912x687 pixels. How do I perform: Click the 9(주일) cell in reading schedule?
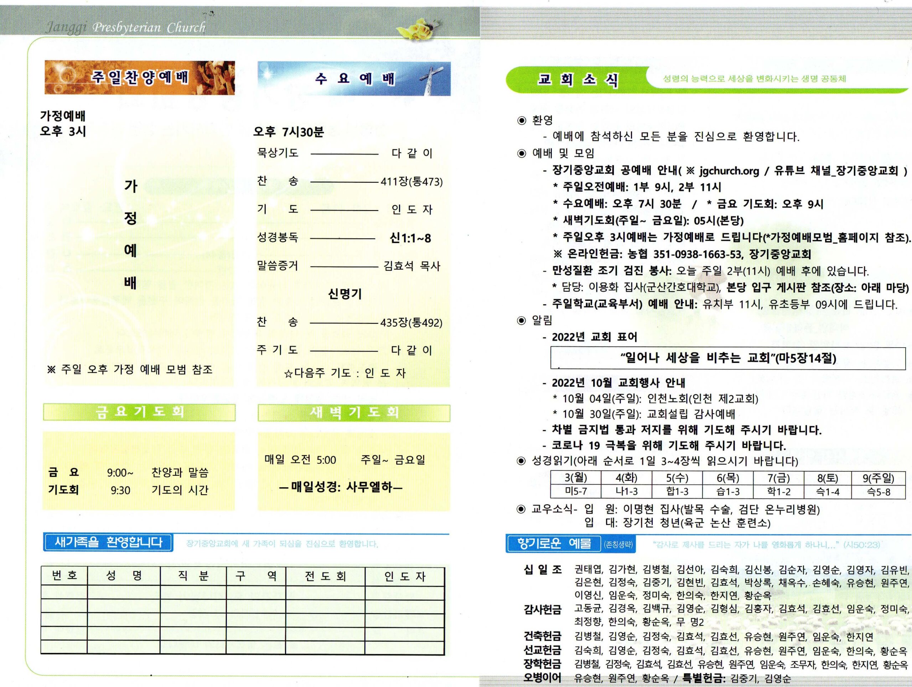click(878, 478)
